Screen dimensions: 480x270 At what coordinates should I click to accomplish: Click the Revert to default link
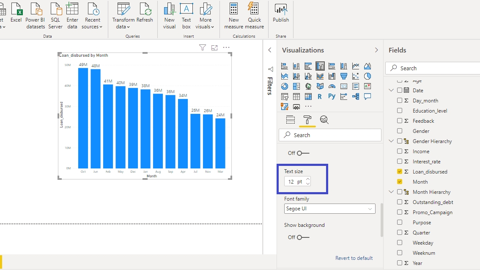click(x=354, y=258)
